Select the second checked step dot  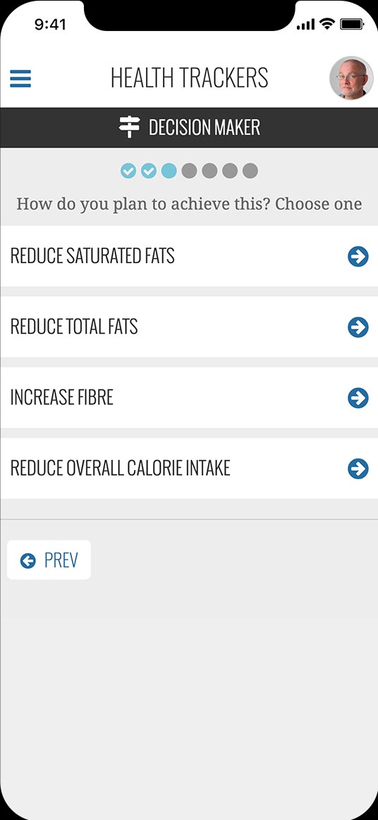point(149,171)
